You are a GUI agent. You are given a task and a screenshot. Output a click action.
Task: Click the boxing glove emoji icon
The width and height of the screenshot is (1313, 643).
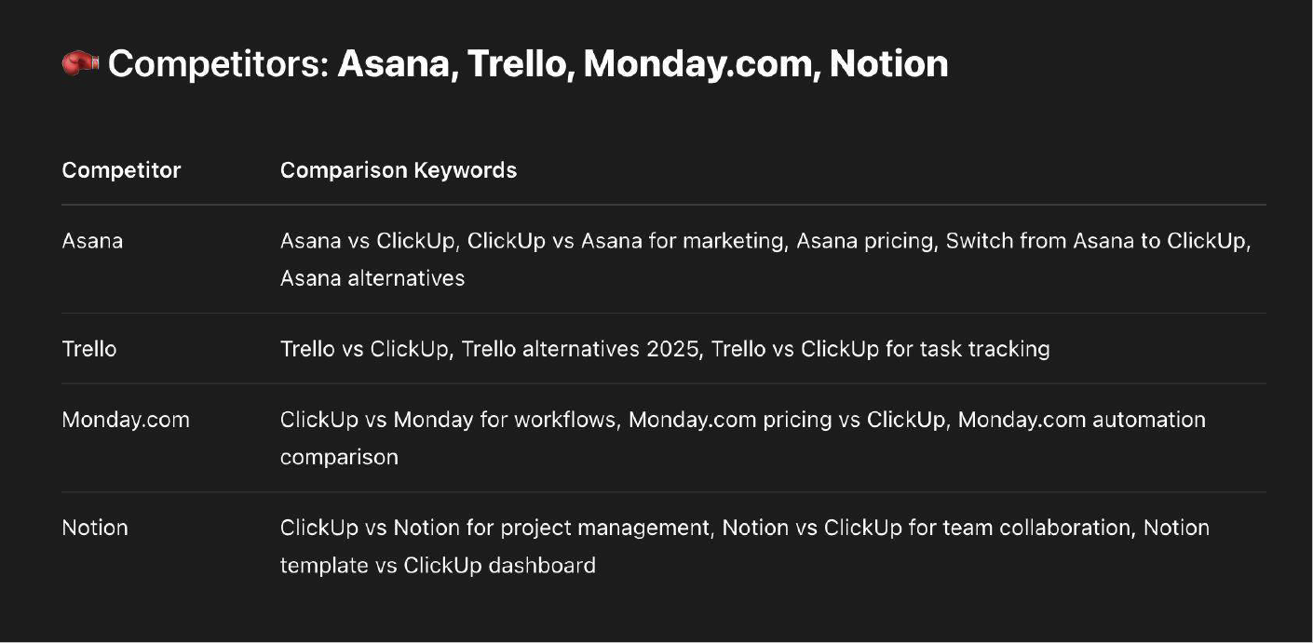(80, 63)
